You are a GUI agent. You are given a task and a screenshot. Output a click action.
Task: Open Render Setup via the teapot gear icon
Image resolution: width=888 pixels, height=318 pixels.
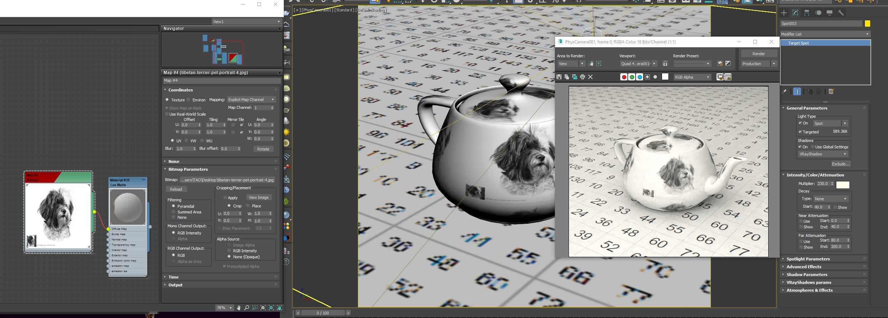pos(720,64)
